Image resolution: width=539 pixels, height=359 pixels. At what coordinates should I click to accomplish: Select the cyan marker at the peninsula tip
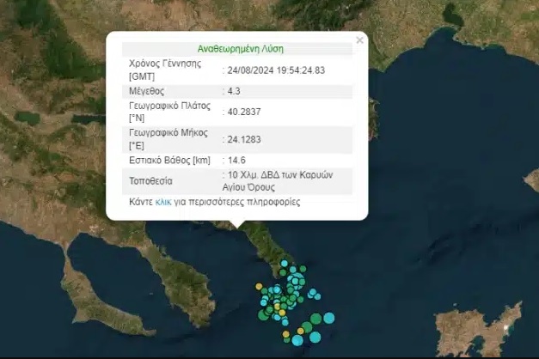[283, 262]
